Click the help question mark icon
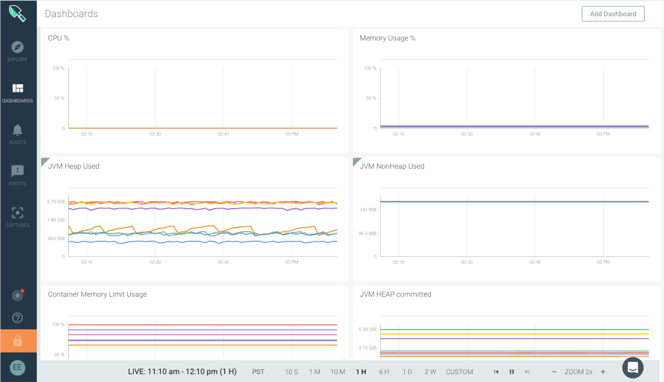 (x=17, y=318)
